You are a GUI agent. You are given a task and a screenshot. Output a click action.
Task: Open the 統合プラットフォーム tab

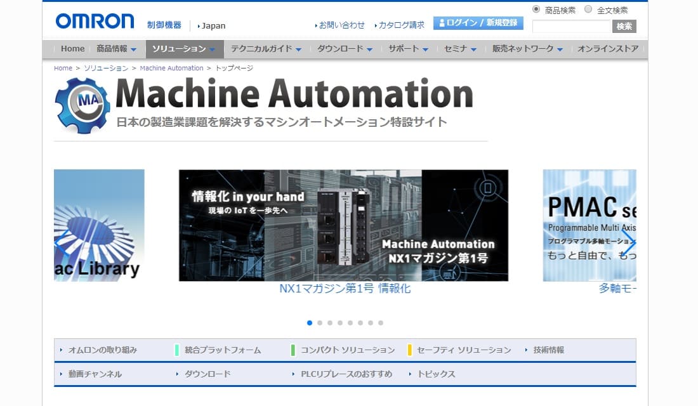(x=223, y=350)
